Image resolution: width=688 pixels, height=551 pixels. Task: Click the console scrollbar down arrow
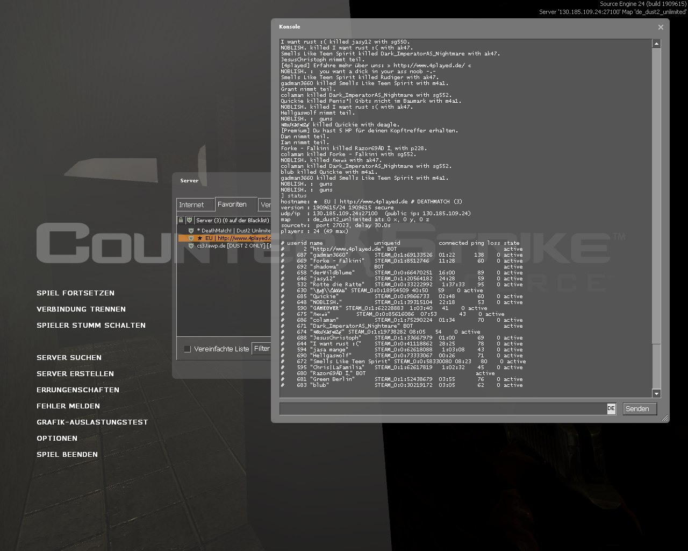(656, 393)
